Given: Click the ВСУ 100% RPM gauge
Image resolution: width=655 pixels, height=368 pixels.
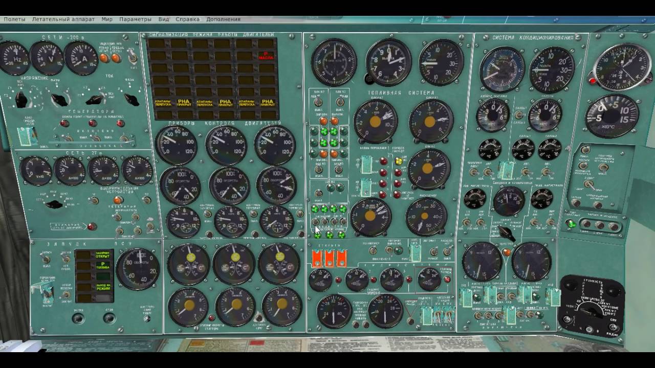Looking at the screenshot, I should pos(138,269).
